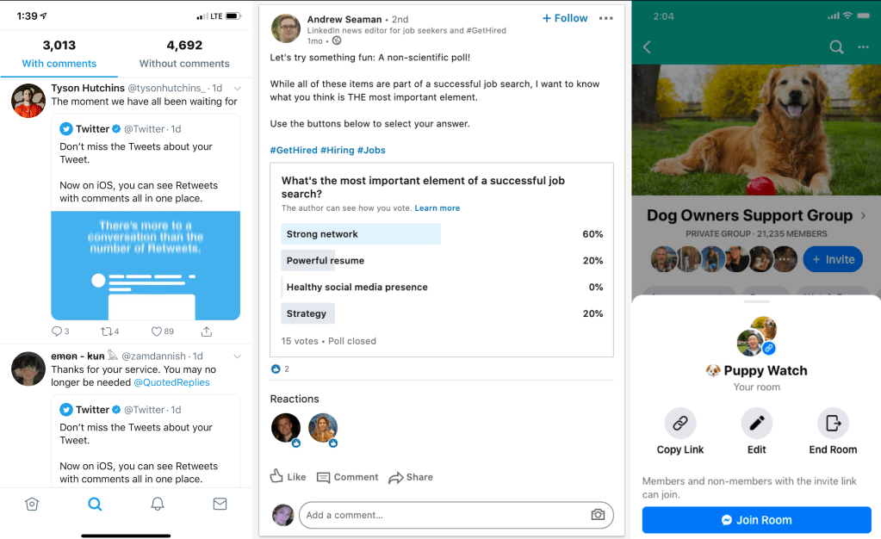Expand Tyson Hutchins tweet options chevron

(x=238, y=89)
